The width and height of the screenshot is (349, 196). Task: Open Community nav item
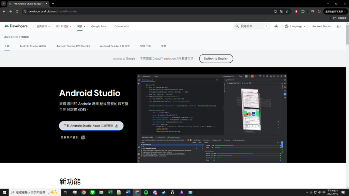pyautogui.click(x=122, y=26)
